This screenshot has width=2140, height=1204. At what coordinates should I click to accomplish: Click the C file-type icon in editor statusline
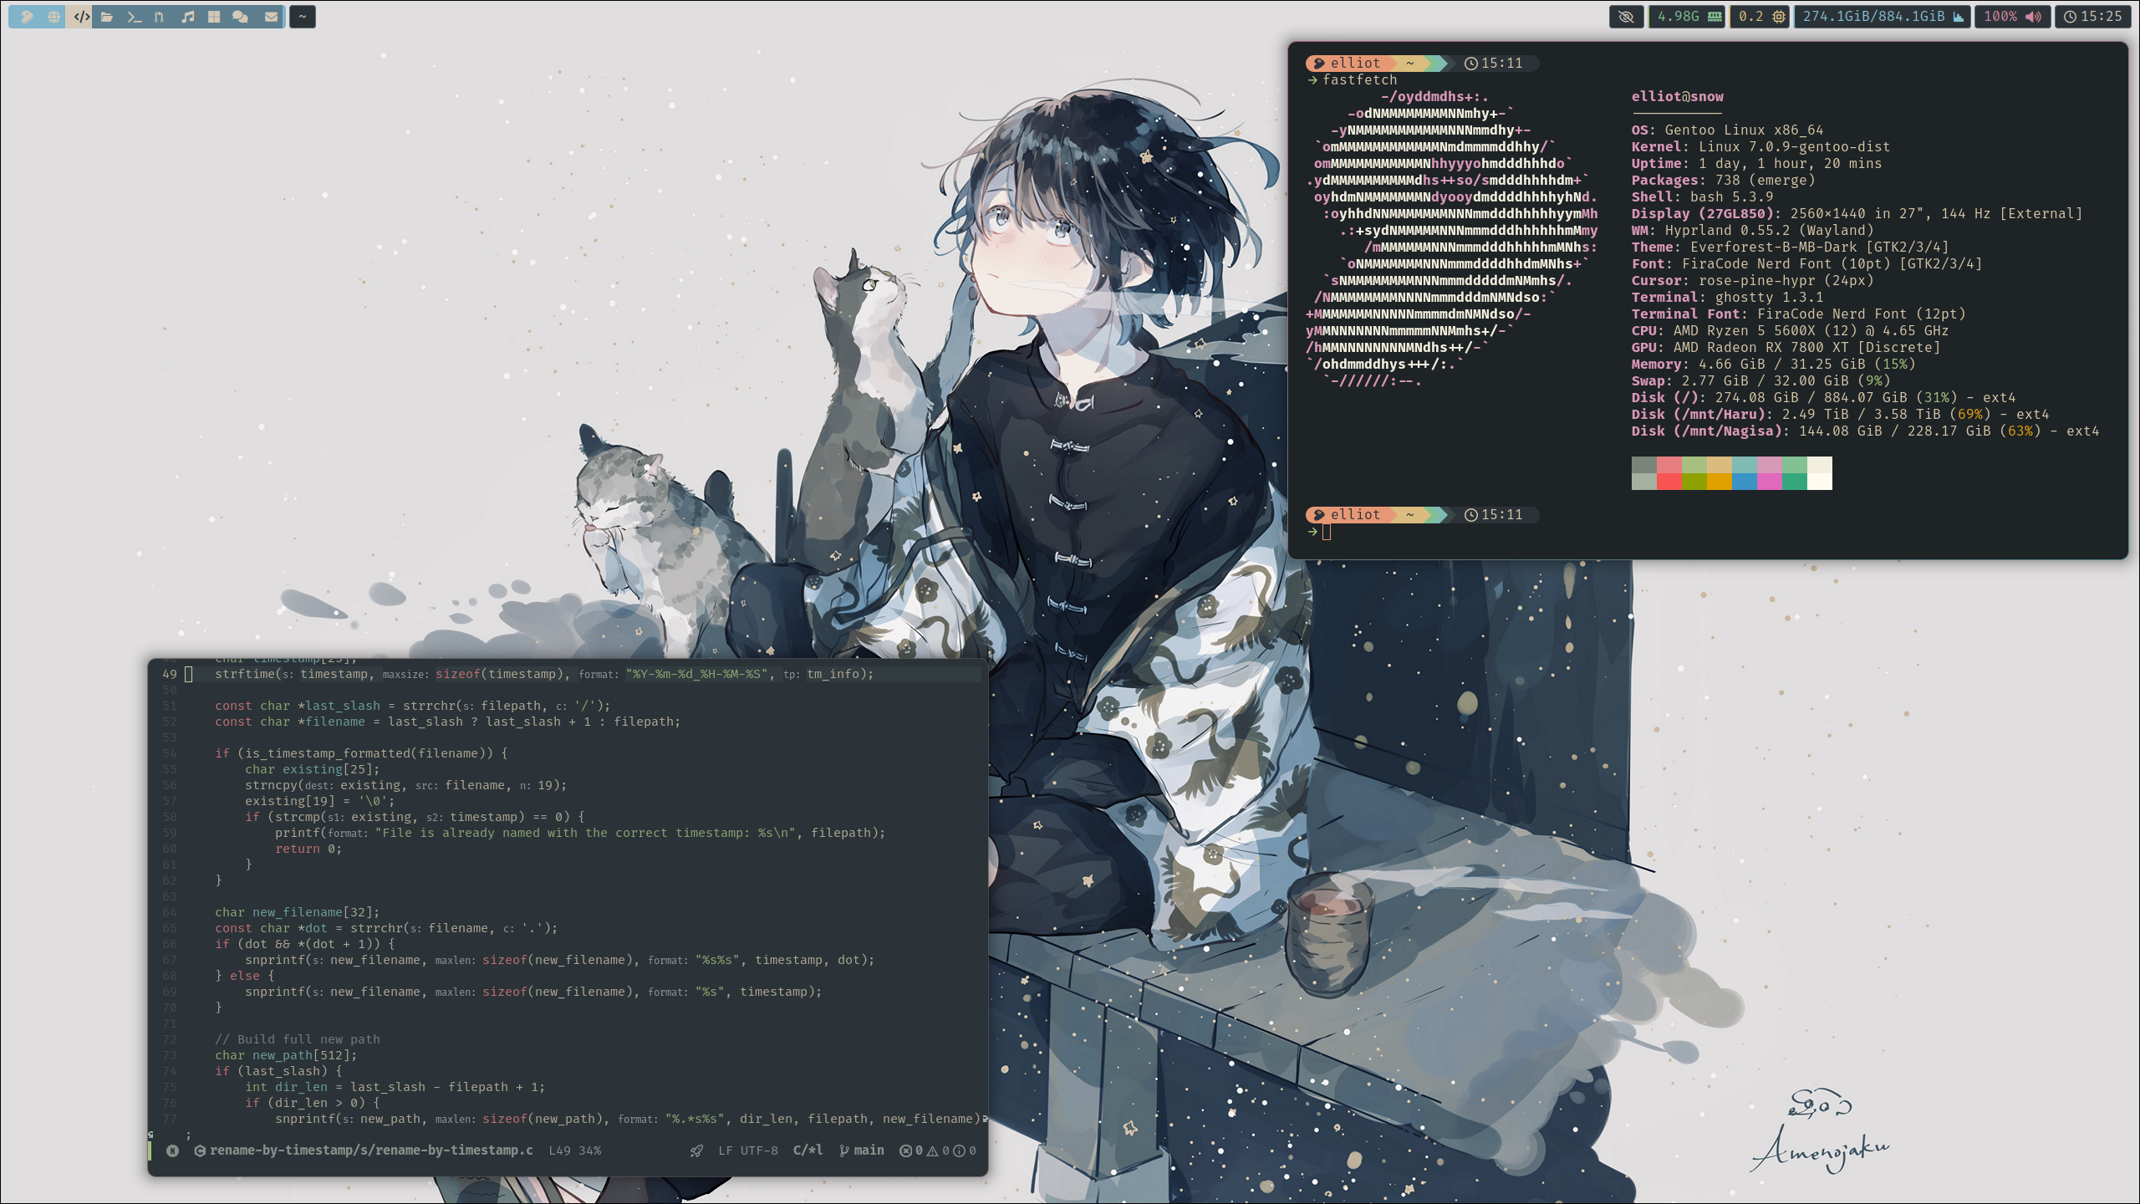200,1150
